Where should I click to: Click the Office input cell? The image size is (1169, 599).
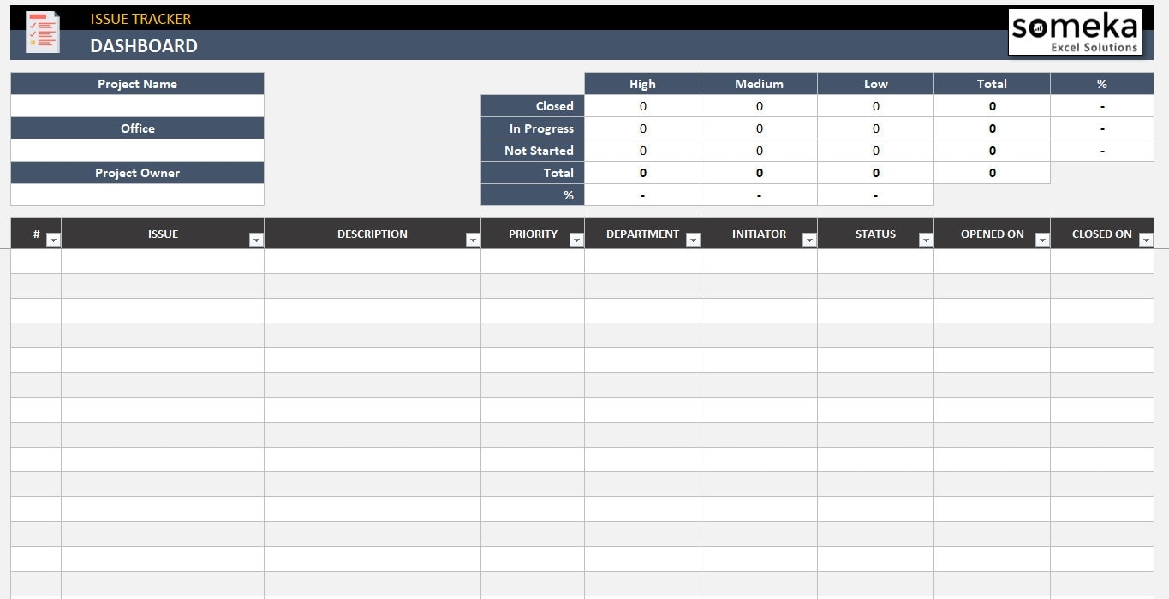[137, 150]
